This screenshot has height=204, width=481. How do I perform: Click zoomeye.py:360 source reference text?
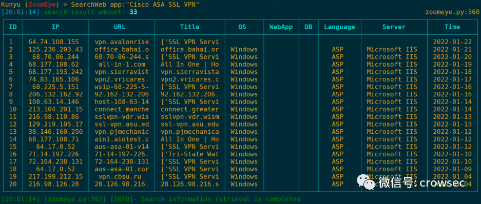coord(452,12)
